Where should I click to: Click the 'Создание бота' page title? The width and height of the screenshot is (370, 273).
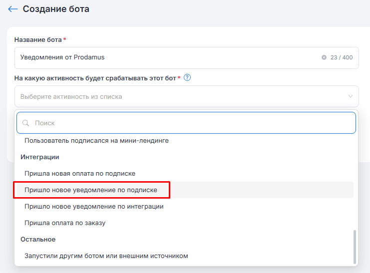point(56,9)
